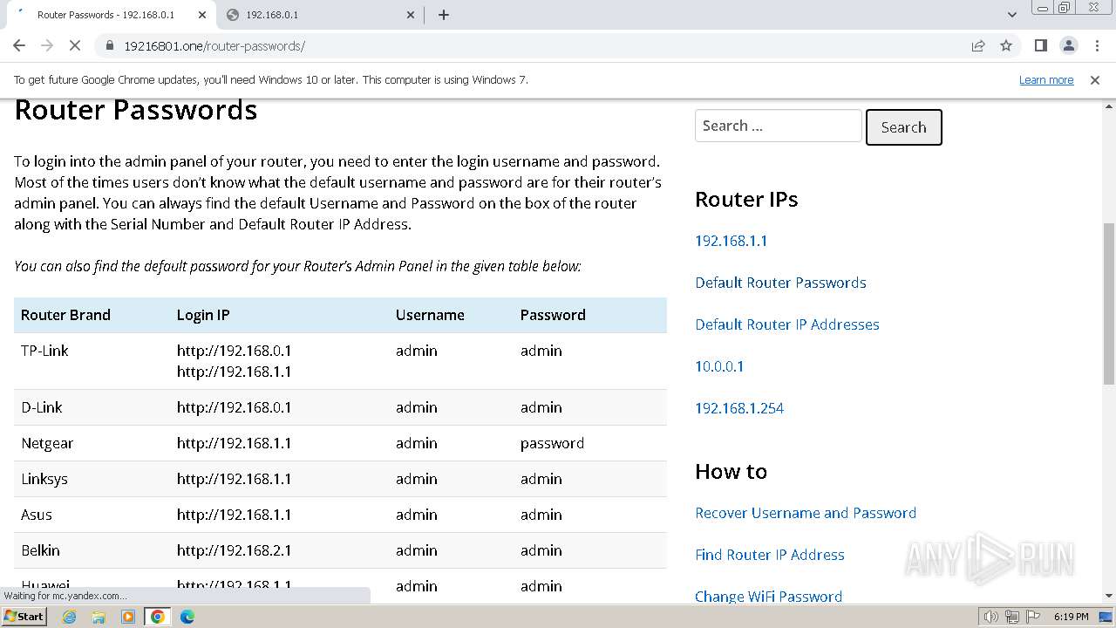The height and width of the screenshot is (628, 1116).
Task: Open a new tab with plus icon
Action: tap(443, 15)
